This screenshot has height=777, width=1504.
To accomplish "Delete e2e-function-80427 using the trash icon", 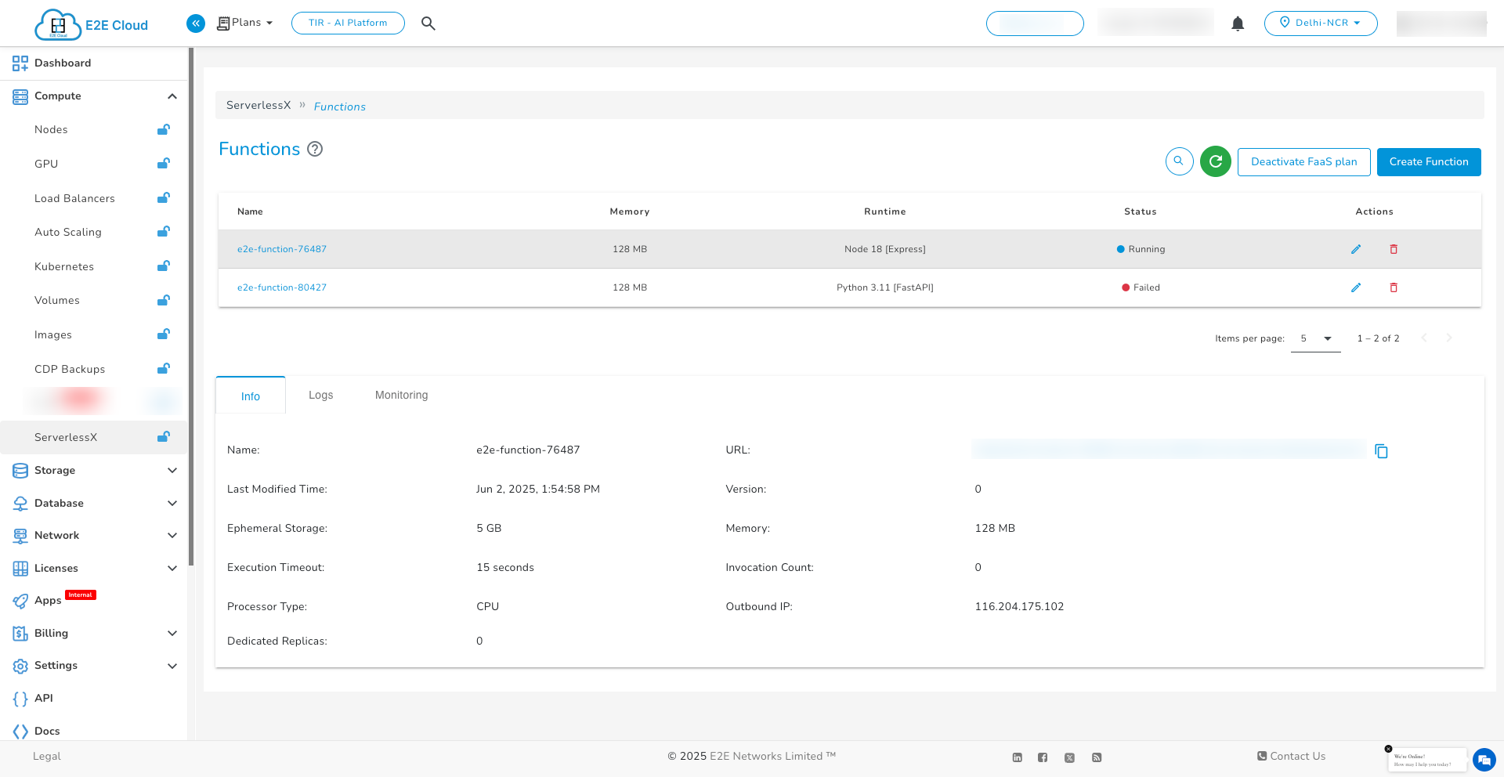I will 1394,287.
